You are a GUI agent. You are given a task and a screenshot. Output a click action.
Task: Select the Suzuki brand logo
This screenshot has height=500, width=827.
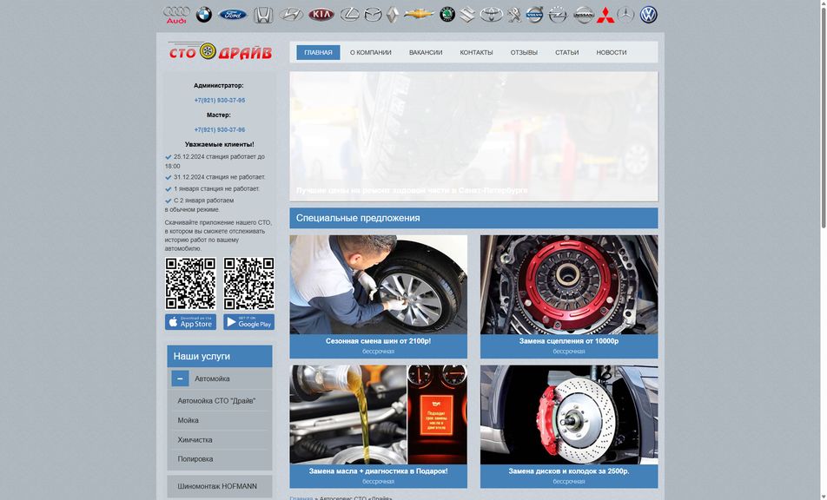(467, 14)
